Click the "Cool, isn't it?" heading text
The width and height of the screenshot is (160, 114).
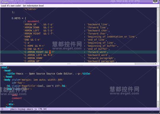tap(49, 86)
